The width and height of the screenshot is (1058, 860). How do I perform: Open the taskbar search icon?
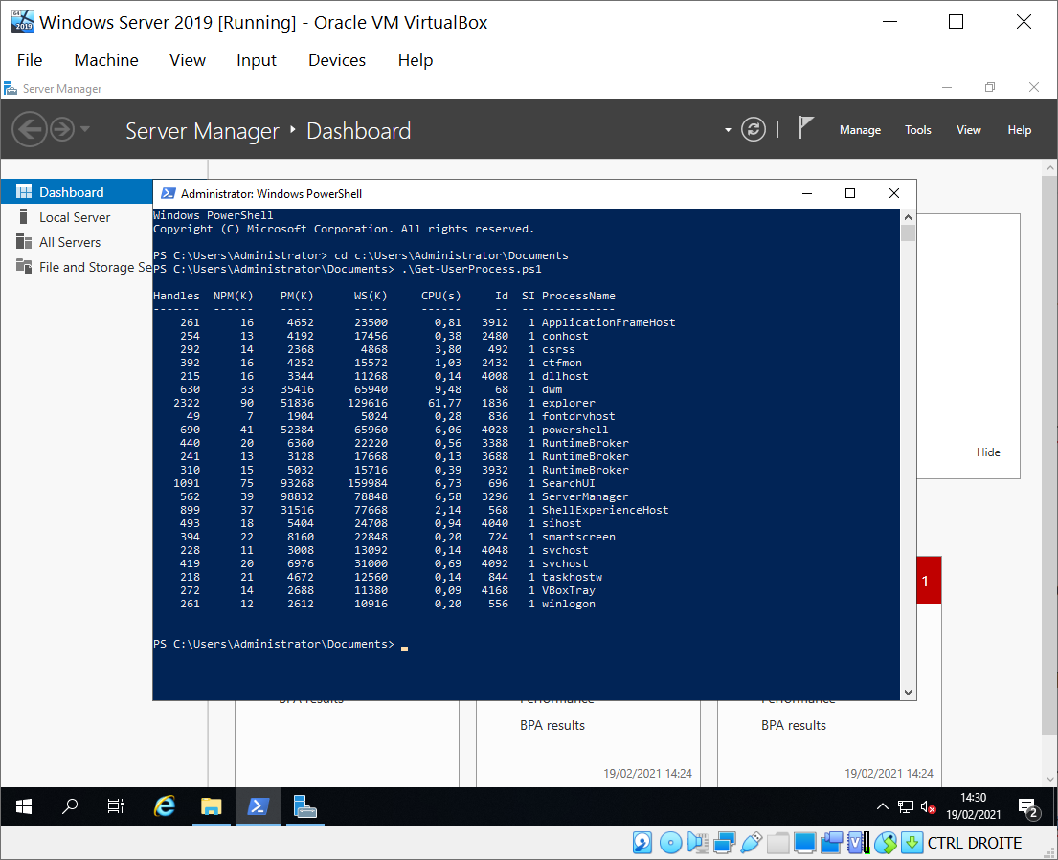pos(70,806)
